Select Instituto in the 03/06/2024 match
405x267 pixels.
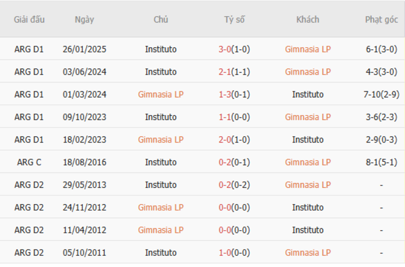[x=161, y=72]
